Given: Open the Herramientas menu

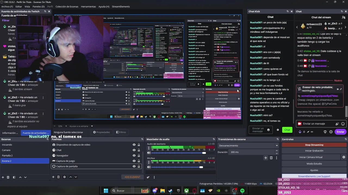Looking at the screenshot, I should (x=88, y=6).
